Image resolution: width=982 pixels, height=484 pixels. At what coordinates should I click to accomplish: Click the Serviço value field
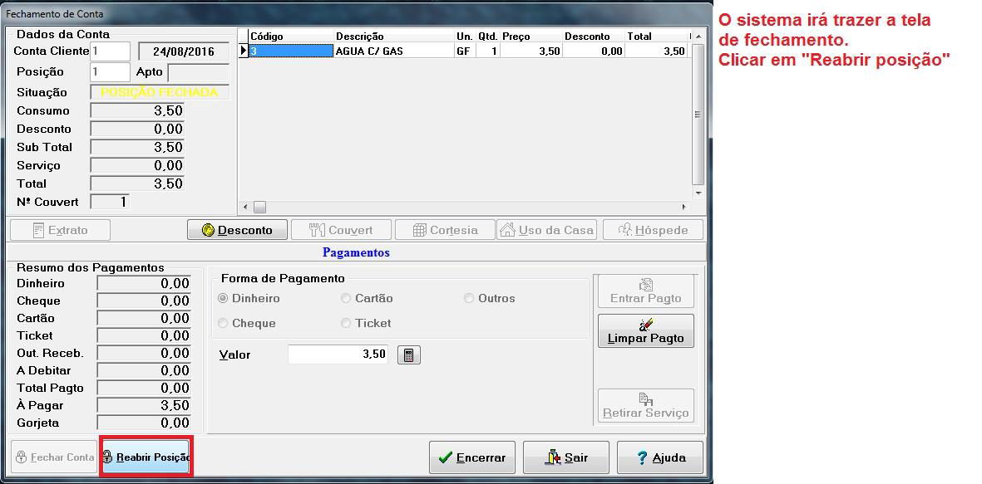137,165
